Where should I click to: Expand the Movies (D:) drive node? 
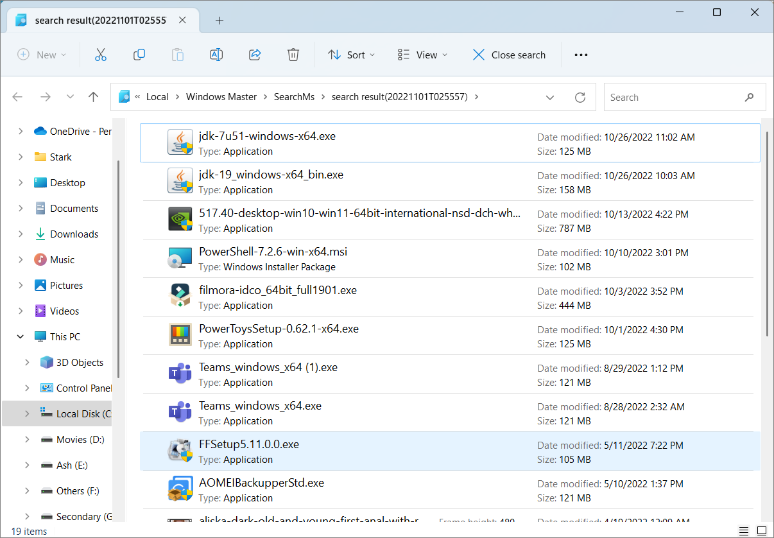[x=27, y=439]
